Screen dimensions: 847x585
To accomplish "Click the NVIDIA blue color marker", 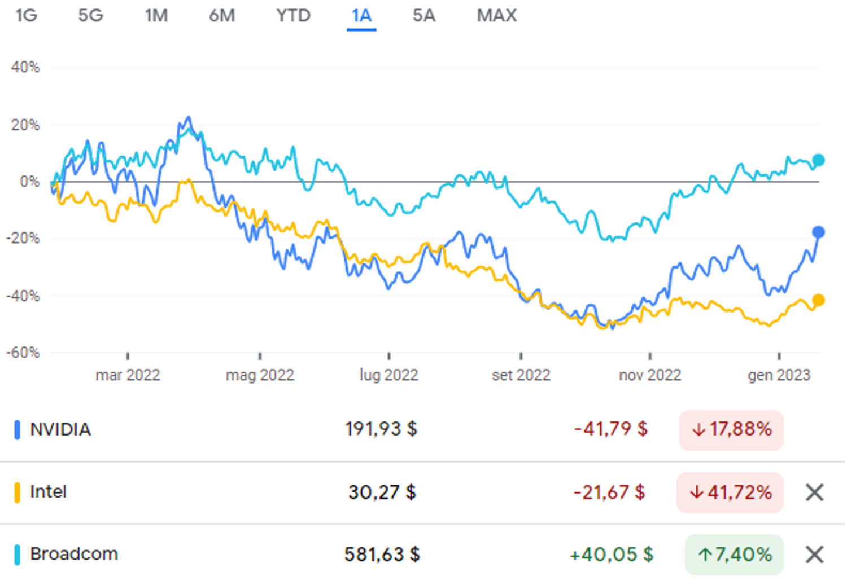I will 17,430.
